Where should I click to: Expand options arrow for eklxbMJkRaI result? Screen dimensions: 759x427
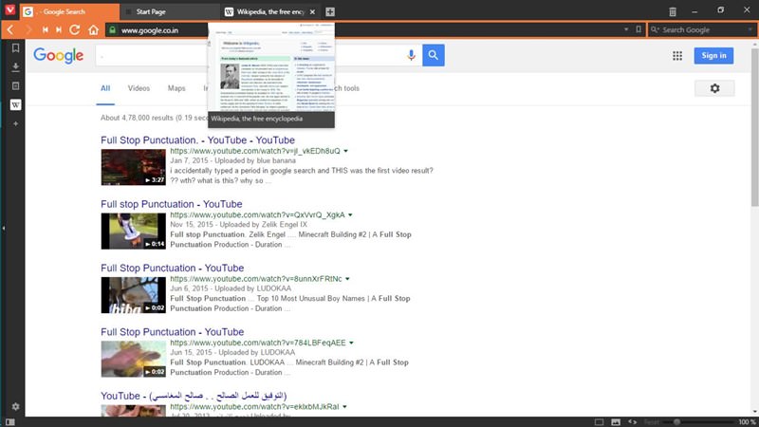click(x=344, y=407)
